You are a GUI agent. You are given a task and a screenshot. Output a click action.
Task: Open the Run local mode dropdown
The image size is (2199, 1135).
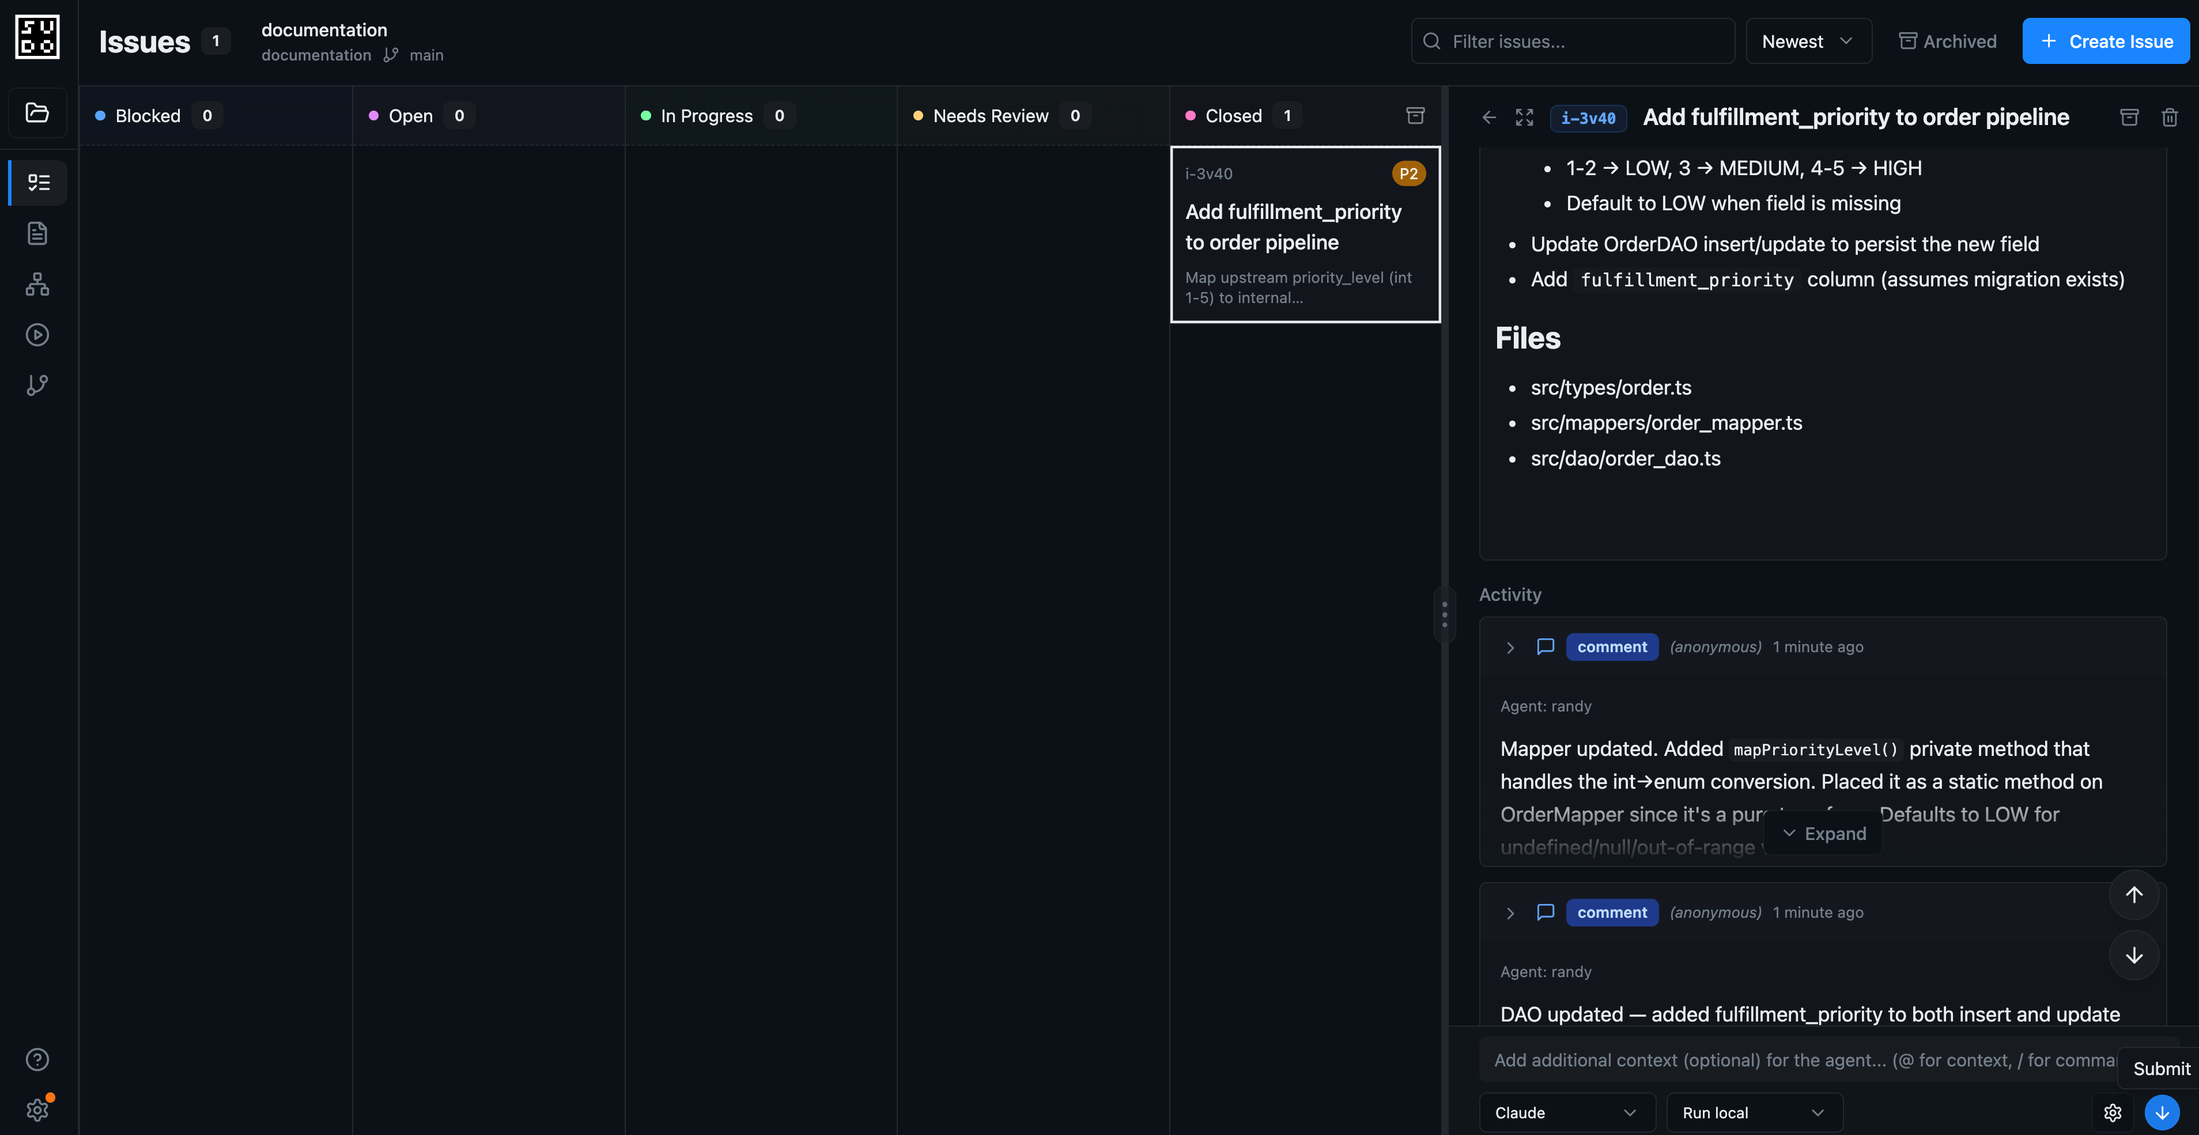1754,1113
